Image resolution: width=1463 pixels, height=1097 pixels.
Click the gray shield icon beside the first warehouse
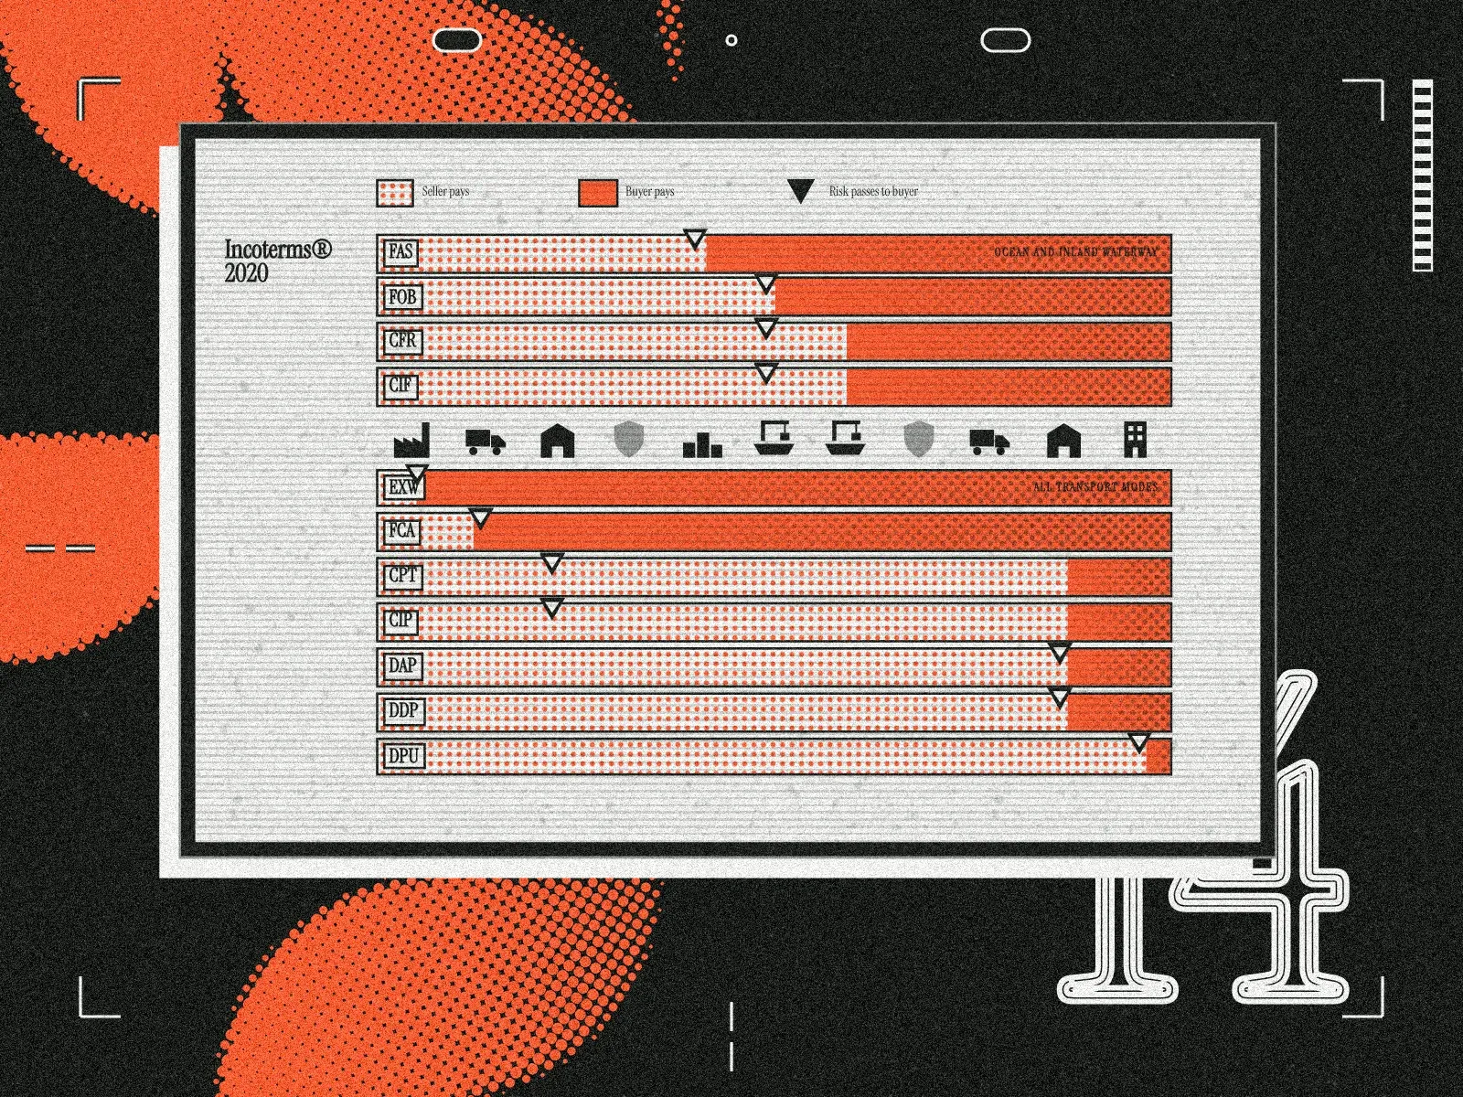tap(628, 440)
